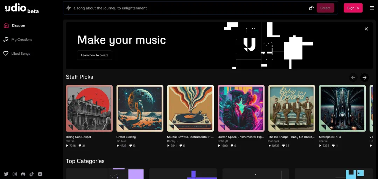Click play icon for Rising Sun Gospel (7246)
This screenshot has width=378, height=179.
(67, 146)
